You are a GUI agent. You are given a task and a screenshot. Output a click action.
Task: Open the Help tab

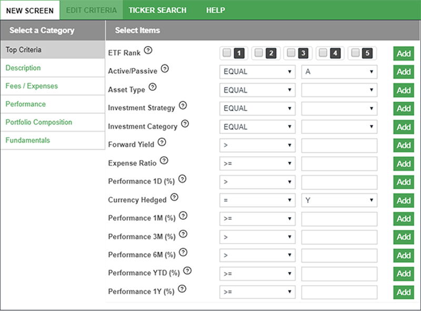click(215, 10)
